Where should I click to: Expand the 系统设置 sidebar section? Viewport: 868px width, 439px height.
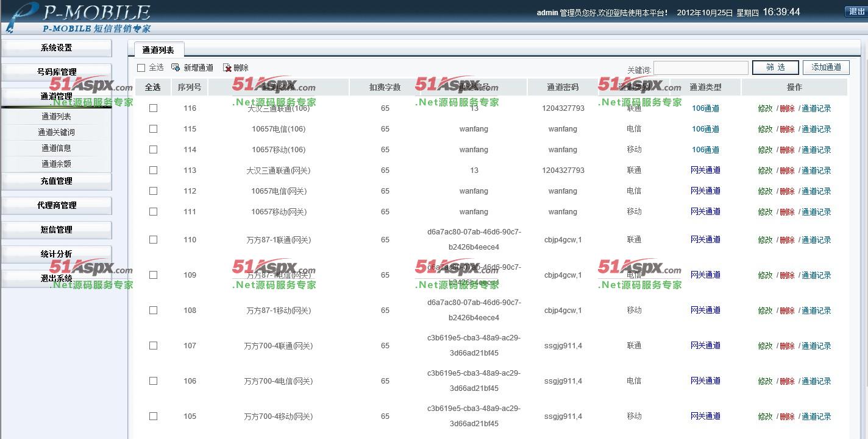tap(56, 47)
